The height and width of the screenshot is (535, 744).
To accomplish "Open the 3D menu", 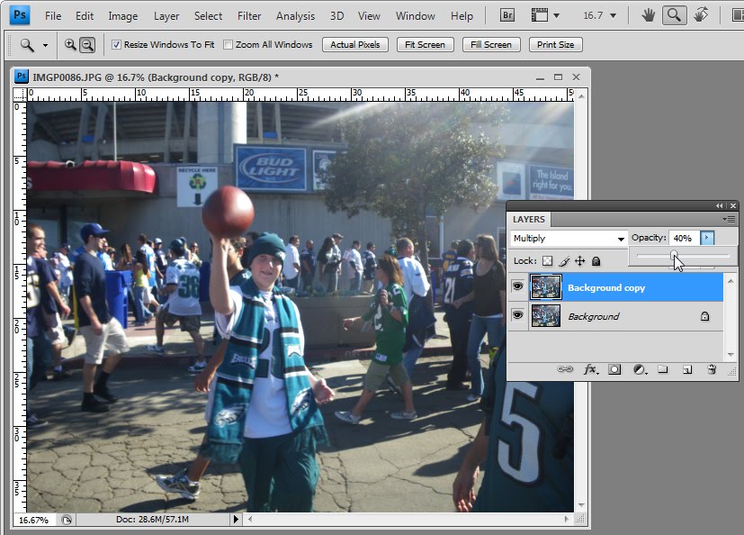I will (x=336, y=15).
